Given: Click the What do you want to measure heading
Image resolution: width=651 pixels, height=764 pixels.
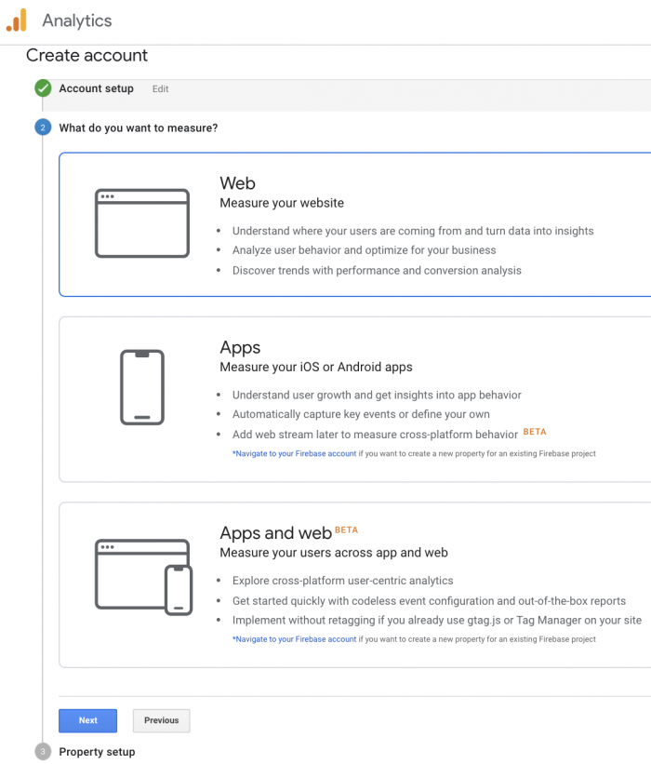Looking at the screenshot, I should (139, 127).
